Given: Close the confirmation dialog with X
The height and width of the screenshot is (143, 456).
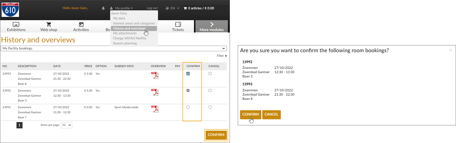Looking at the screenshot, I should [x=451, y=50].
